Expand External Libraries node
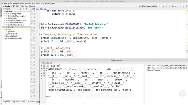Screen dimensions: 188x105 [x=3, y=36]
